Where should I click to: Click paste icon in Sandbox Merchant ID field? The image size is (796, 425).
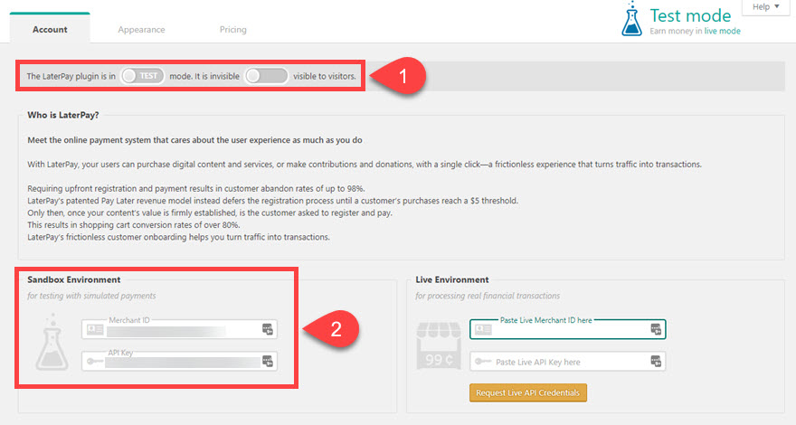[x=268, y=329]
